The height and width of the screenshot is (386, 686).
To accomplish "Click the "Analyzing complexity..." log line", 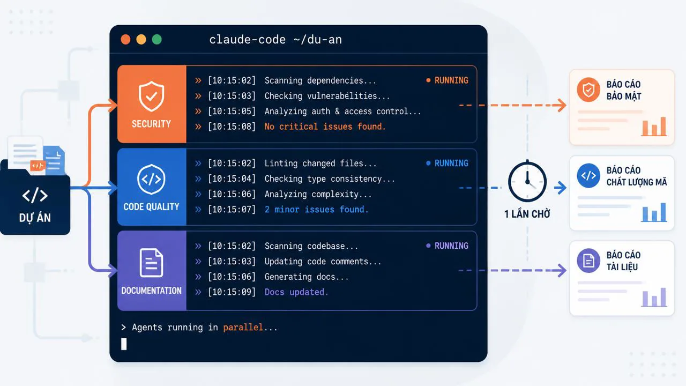I will (x=318, y=194).
